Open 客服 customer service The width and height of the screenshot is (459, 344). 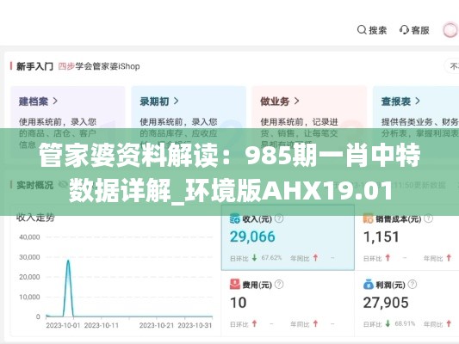pyautogui.click(x=414, y=30)
